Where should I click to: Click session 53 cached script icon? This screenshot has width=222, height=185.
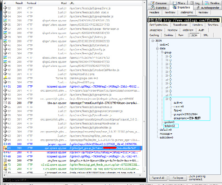[5, 94]
